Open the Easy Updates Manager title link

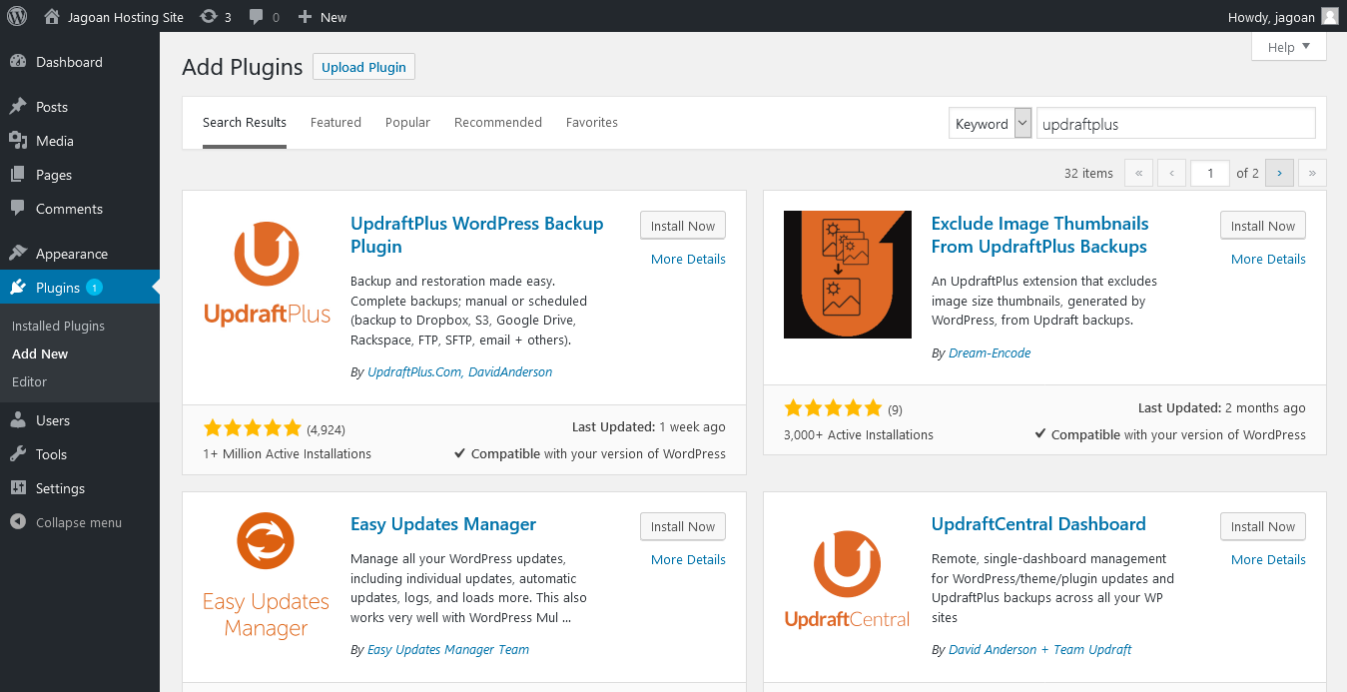click(x=443, y=524)
